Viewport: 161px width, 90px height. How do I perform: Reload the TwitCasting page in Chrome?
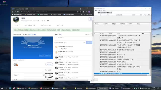coord(18,12)
